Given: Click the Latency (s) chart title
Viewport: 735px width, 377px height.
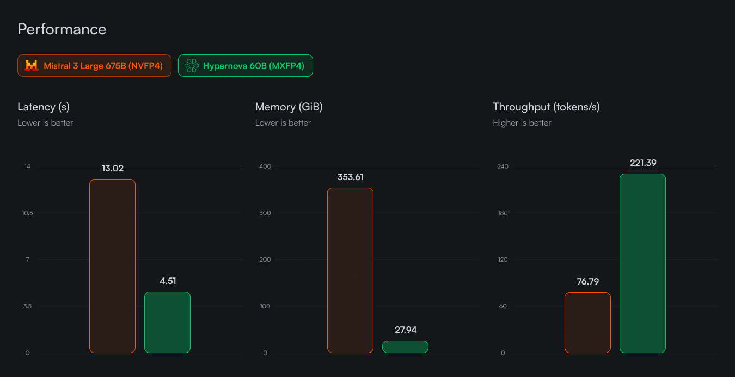Looking at the screenshot, I should click(44, 107).
